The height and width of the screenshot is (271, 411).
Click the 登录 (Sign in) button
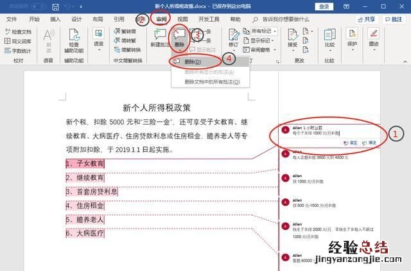coord(325,6)
